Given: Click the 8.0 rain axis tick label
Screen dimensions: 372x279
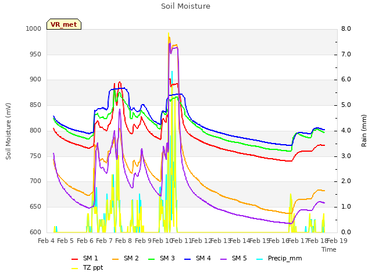Looking at the screenshot, I should (346, 28).
